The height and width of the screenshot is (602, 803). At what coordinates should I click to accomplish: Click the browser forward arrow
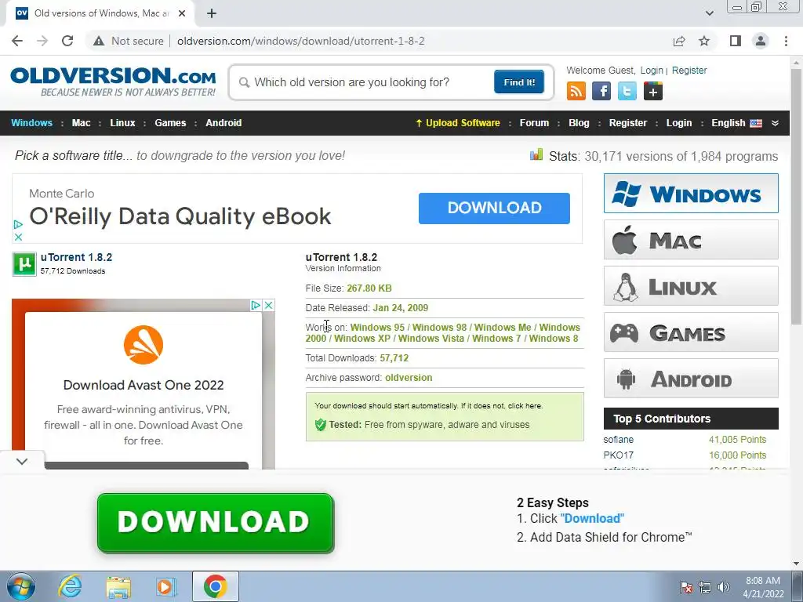42,41
